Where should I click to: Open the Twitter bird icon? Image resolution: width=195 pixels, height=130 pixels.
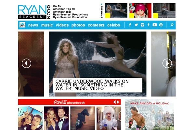136,25
